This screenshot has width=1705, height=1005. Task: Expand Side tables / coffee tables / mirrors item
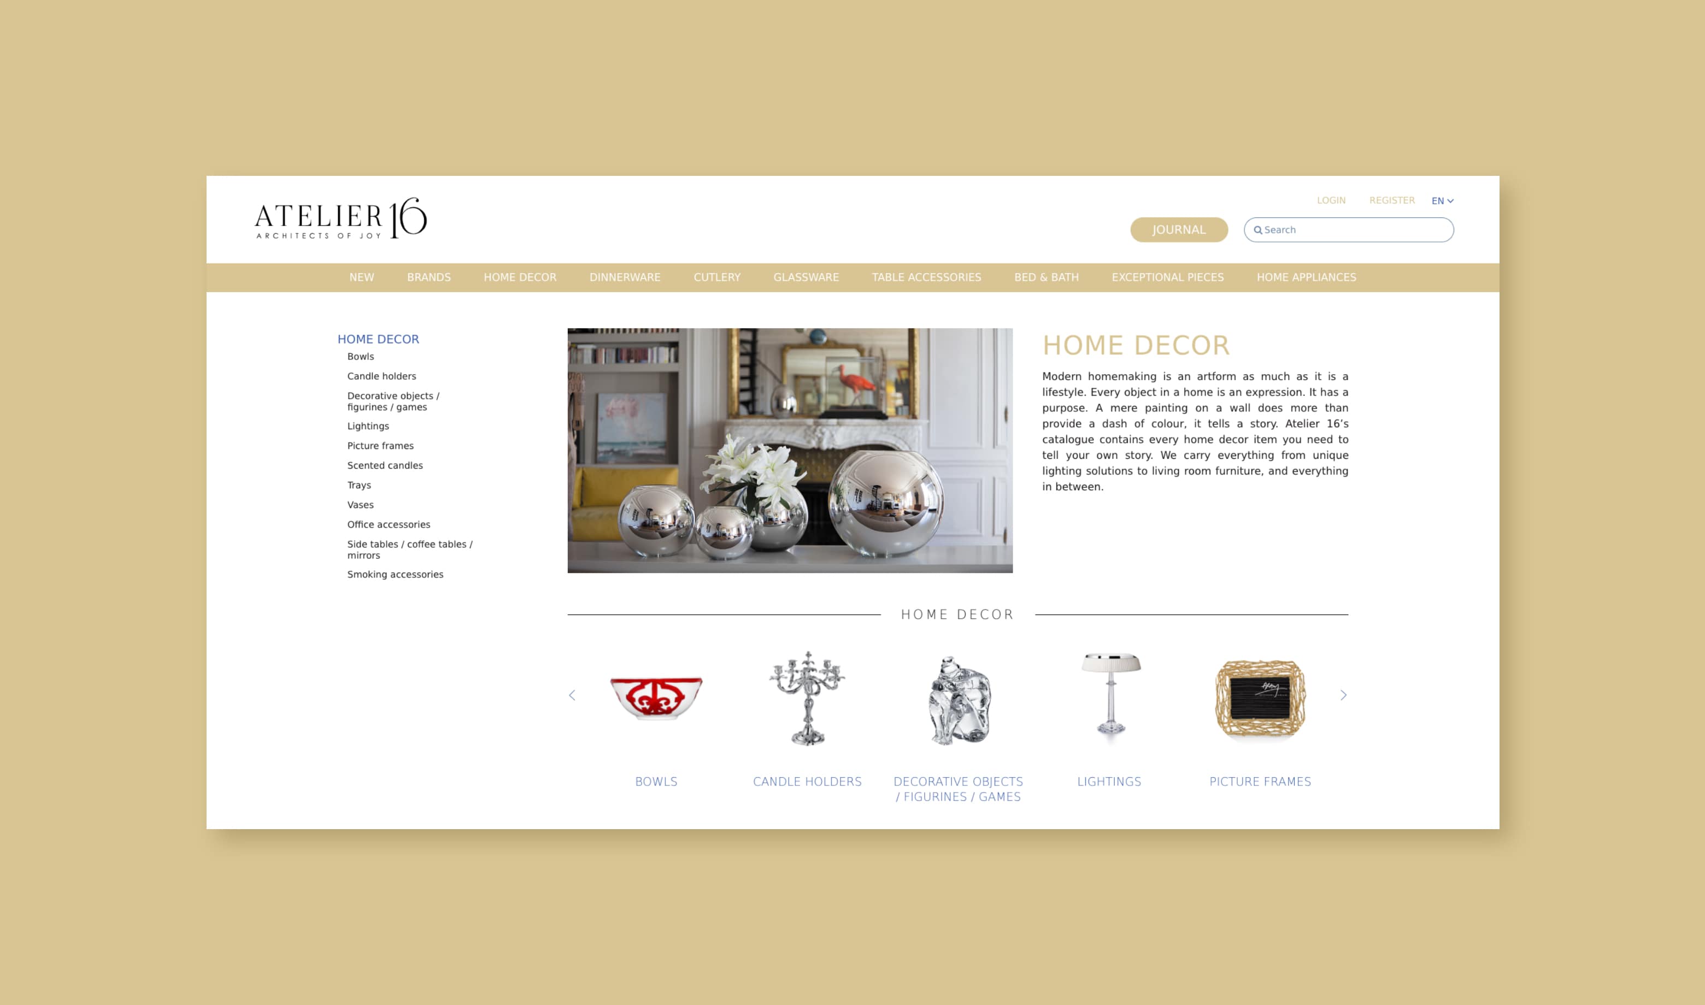(410, 549)
